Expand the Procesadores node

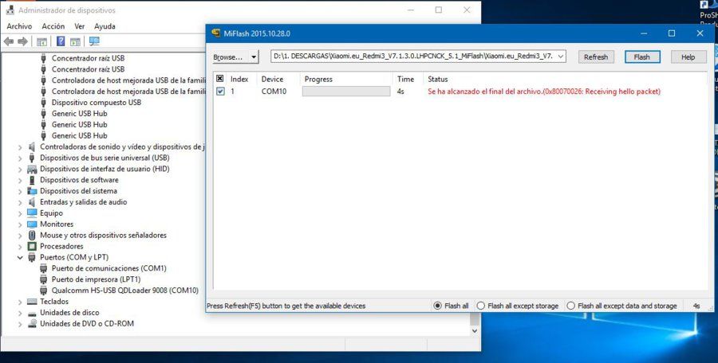coord(20,247)
